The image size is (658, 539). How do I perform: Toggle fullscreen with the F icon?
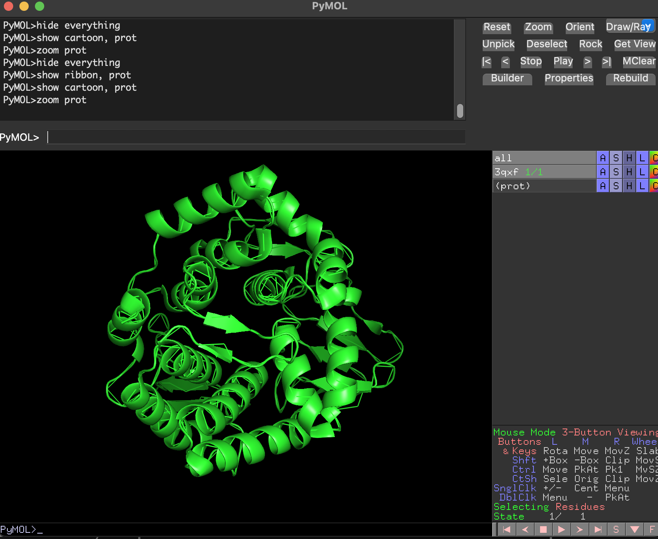pyautogui.click(x=651, y=529)
